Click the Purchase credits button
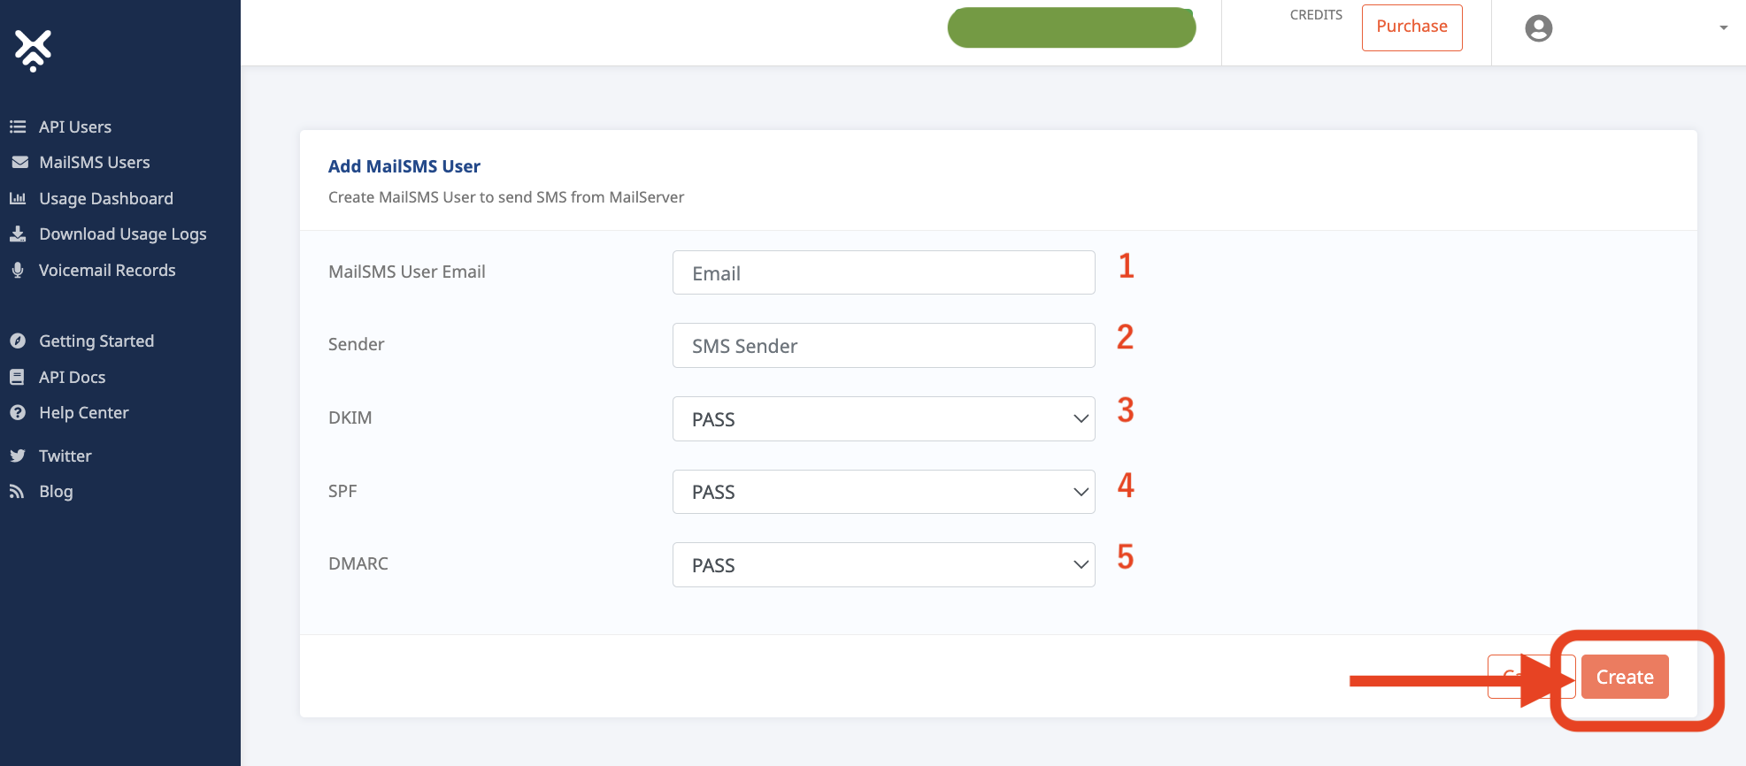This screenshot has width=1746, height=766. 1411,27
